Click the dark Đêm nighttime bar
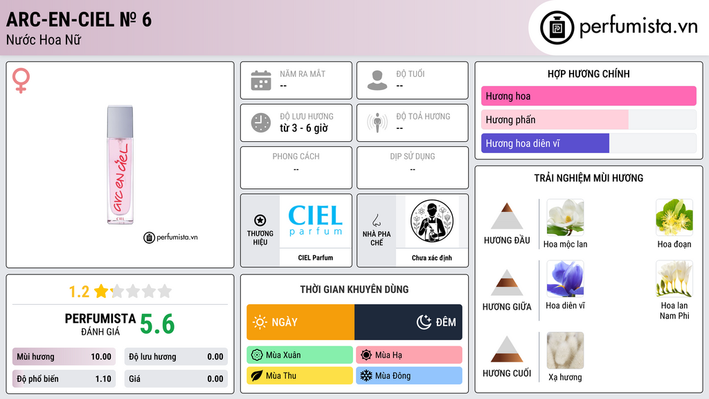Image resolution: width=709 pixels, height=399 pixels. (409, 322)
